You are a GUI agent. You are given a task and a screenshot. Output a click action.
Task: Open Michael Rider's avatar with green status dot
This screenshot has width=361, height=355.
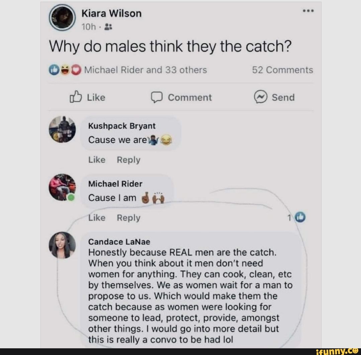pos(62,187)
